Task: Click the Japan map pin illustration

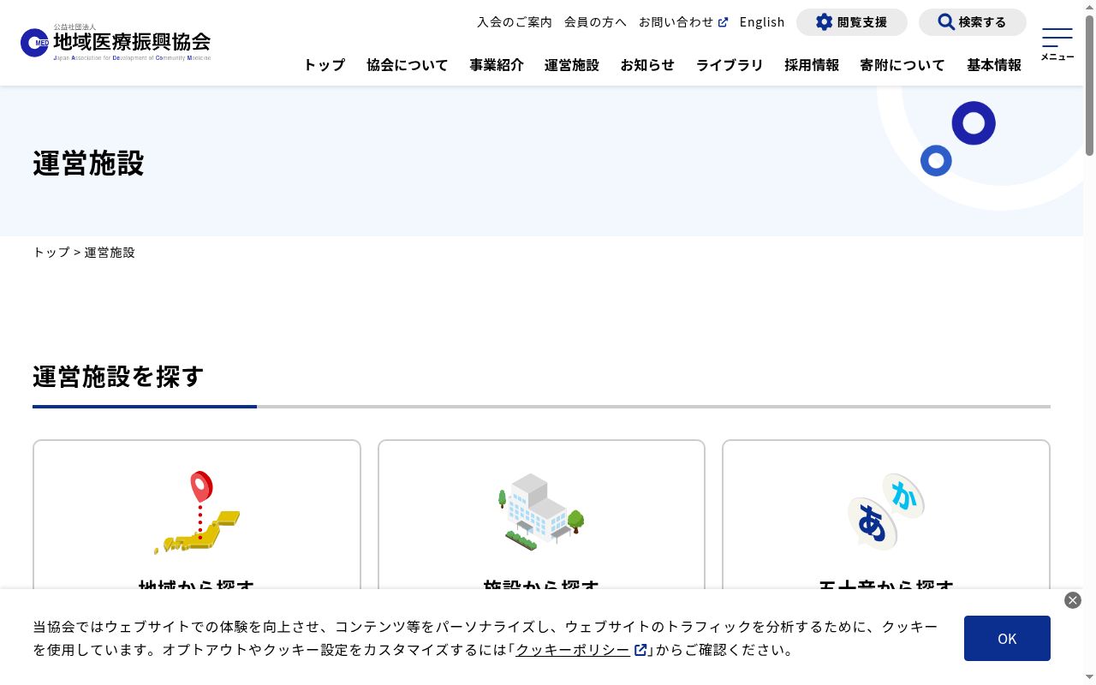Action: pyautogui.click(x=197, y=512)
